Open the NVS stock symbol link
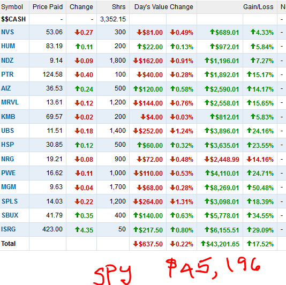This screenshot has height=285, width=286. click(7, 32)
